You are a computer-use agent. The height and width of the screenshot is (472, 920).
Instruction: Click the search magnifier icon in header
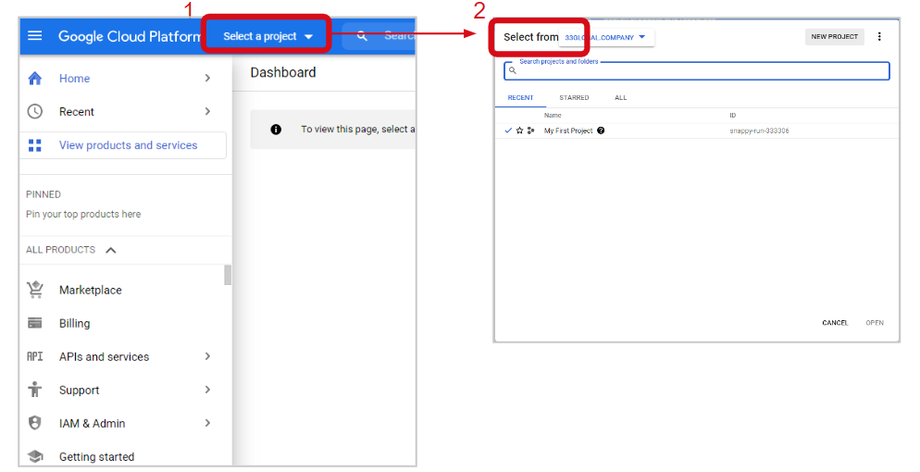[x=362, y=36]
